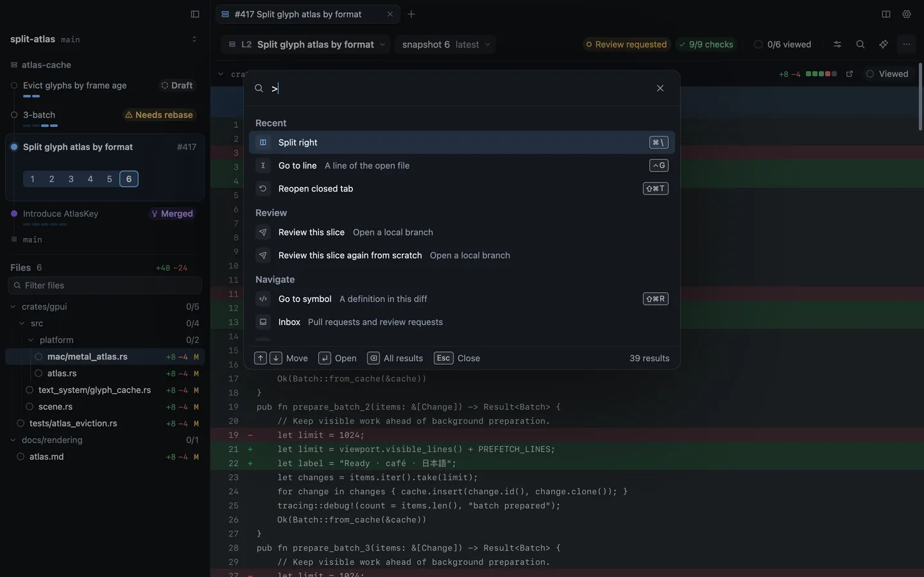This screenshot has height=577, width=924.
Task: Click the up arrow Move key hint
Action: [x=261, y=358]
